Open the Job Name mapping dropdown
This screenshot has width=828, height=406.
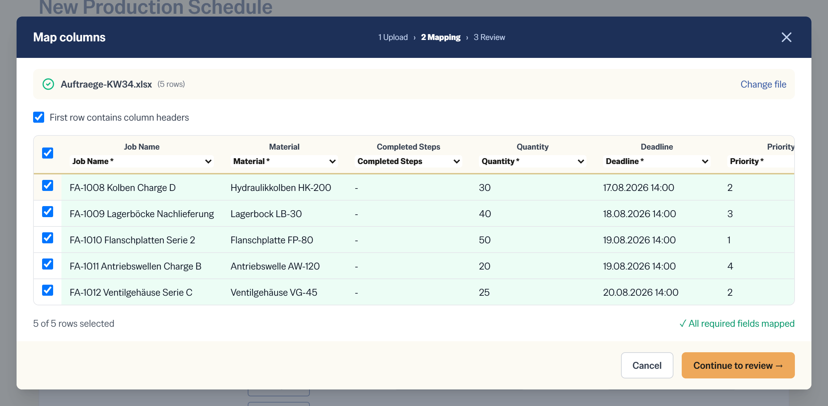[142, 161]
